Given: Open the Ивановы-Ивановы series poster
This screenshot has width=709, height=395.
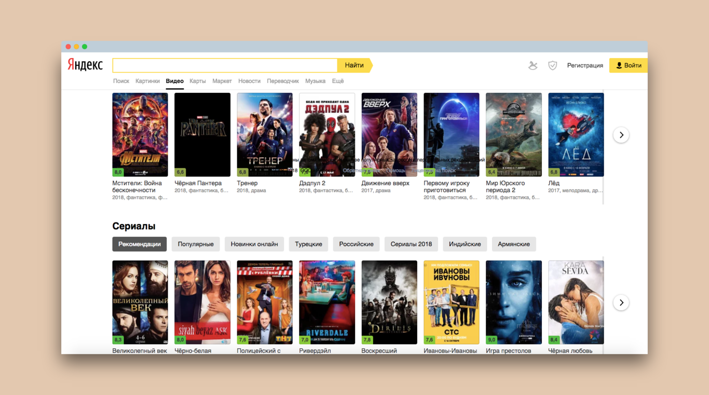Looking at the screenshot, I should pos(452,303).
